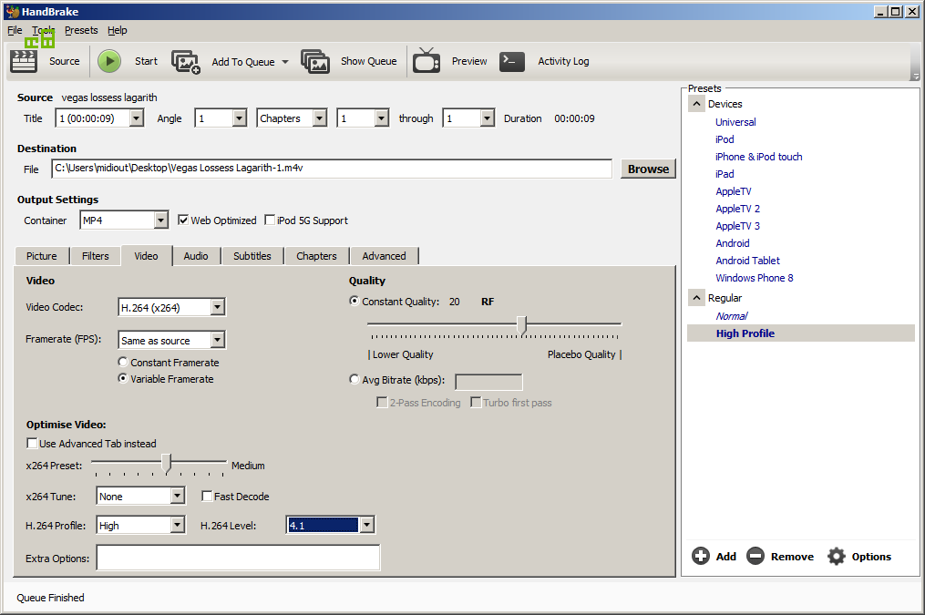This screenshot has height=615, width=925.
Task: Select the Universal preset
Action: click(x=735, y=122)
